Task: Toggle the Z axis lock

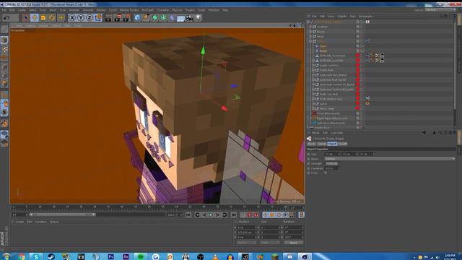Action: tap(90, 17)
